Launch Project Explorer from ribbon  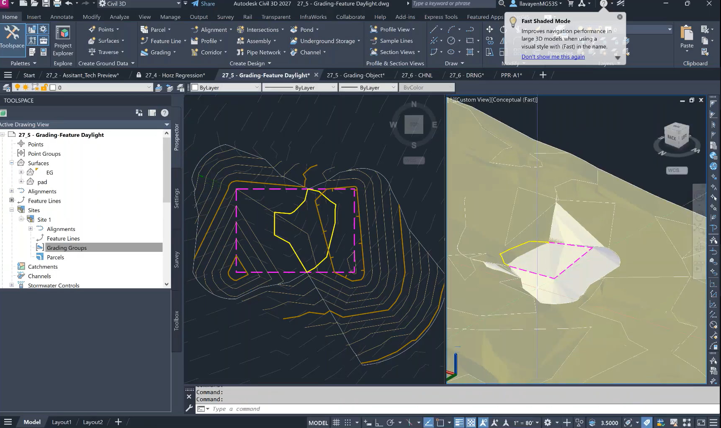[x=63, y=41]
